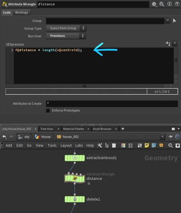The height and width of the screenshot is (213, 181).
Task: Add a sticky note icon
Action: tap(147, 146)
